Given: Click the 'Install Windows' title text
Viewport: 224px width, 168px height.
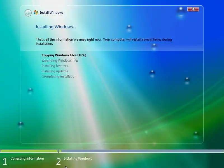Looking at the screenshot, I should click(x=52, y=13).
